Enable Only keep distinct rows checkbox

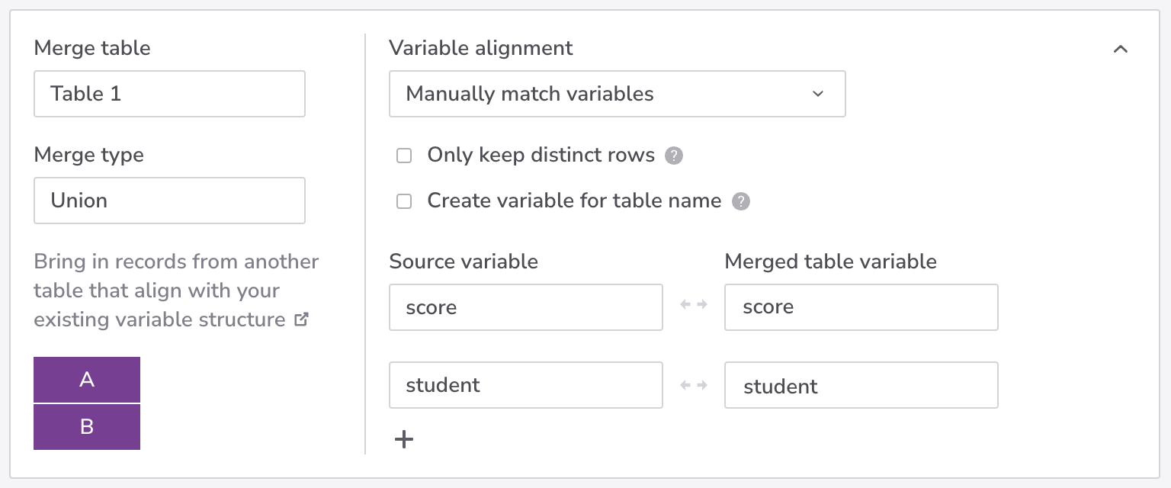404,156
